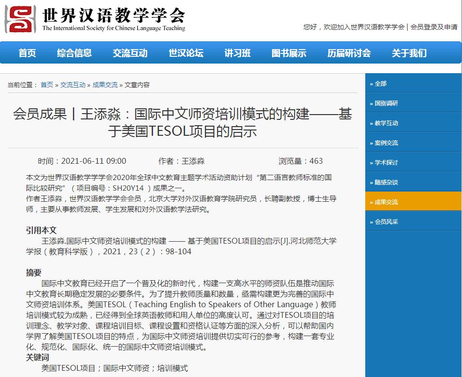Select 案例交流 in the sidebar
The image size is (462, 377).
413,143
